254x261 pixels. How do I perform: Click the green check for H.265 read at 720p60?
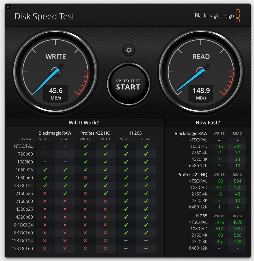click(x=146, y=154)
